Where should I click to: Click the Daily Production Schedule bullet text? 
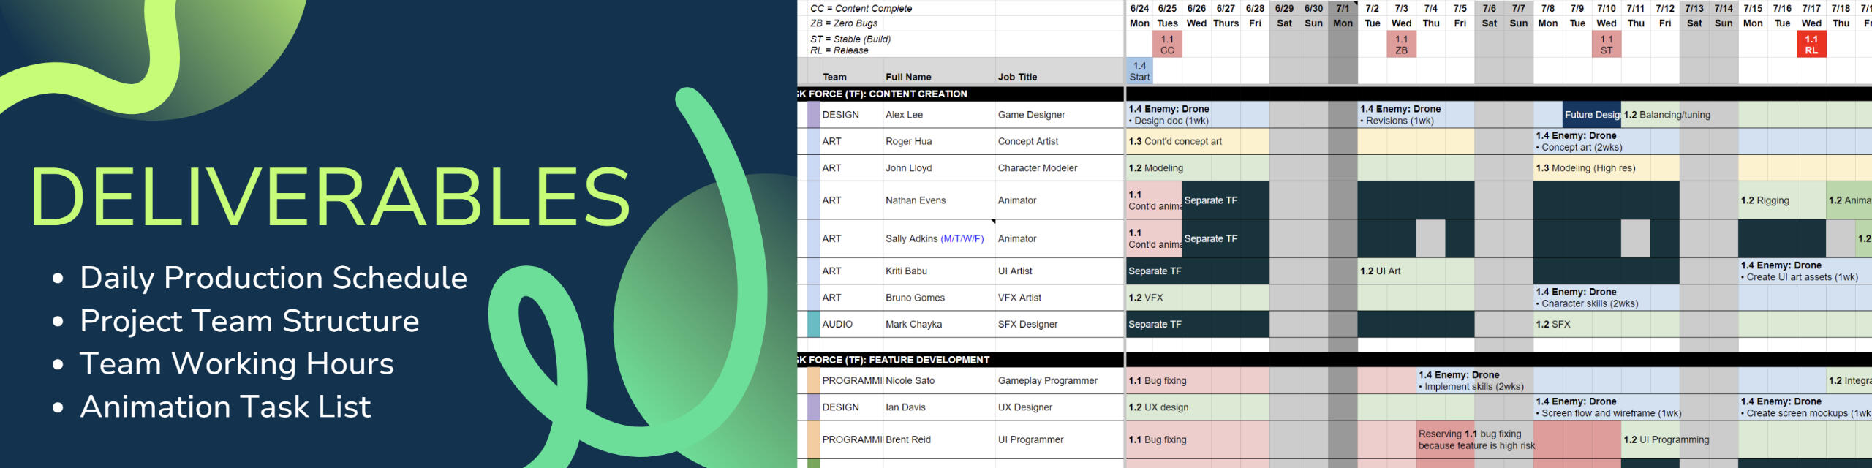tap(273, 278)
